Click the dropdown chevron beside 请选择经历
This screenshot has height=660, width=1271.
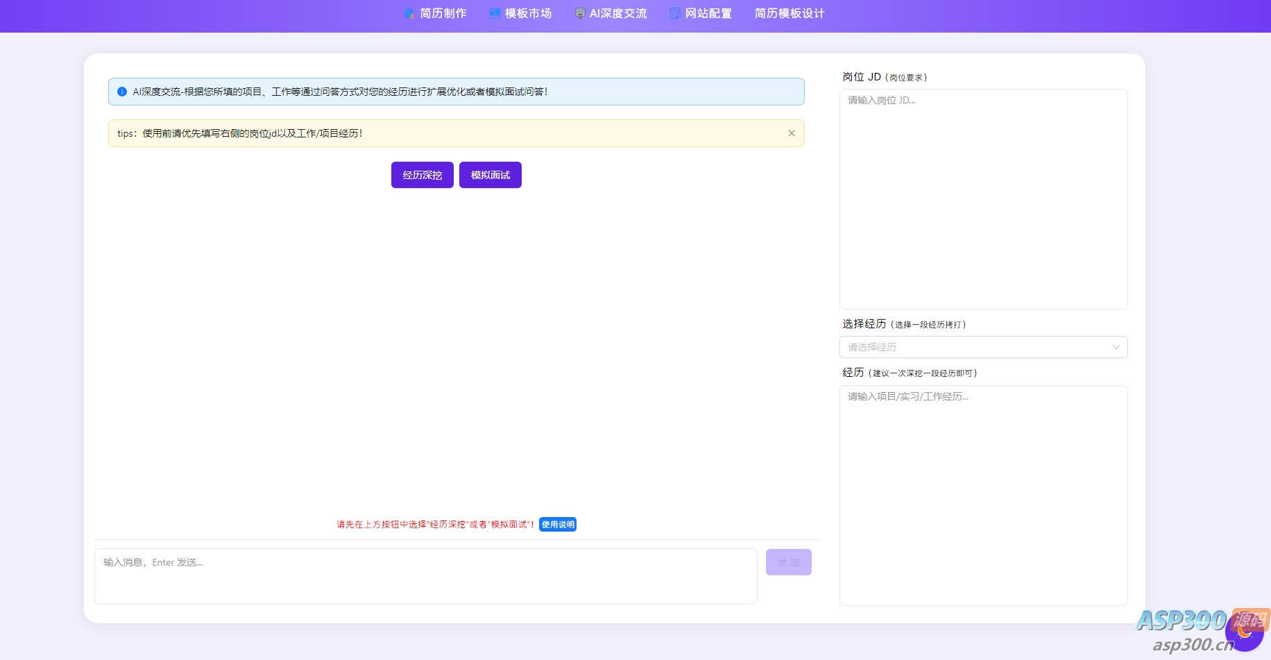(x=1116, y=347)
